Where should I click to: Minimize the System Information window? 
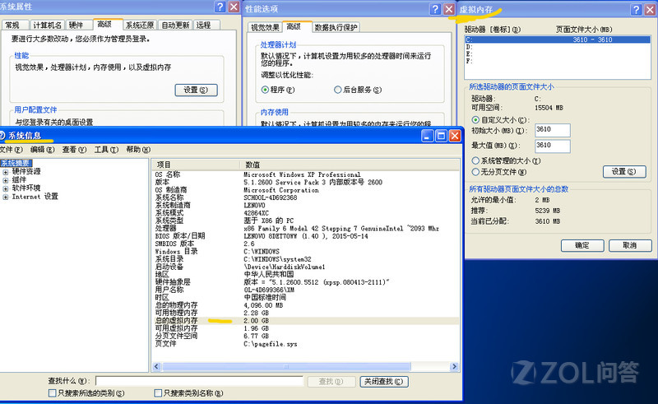427,136
